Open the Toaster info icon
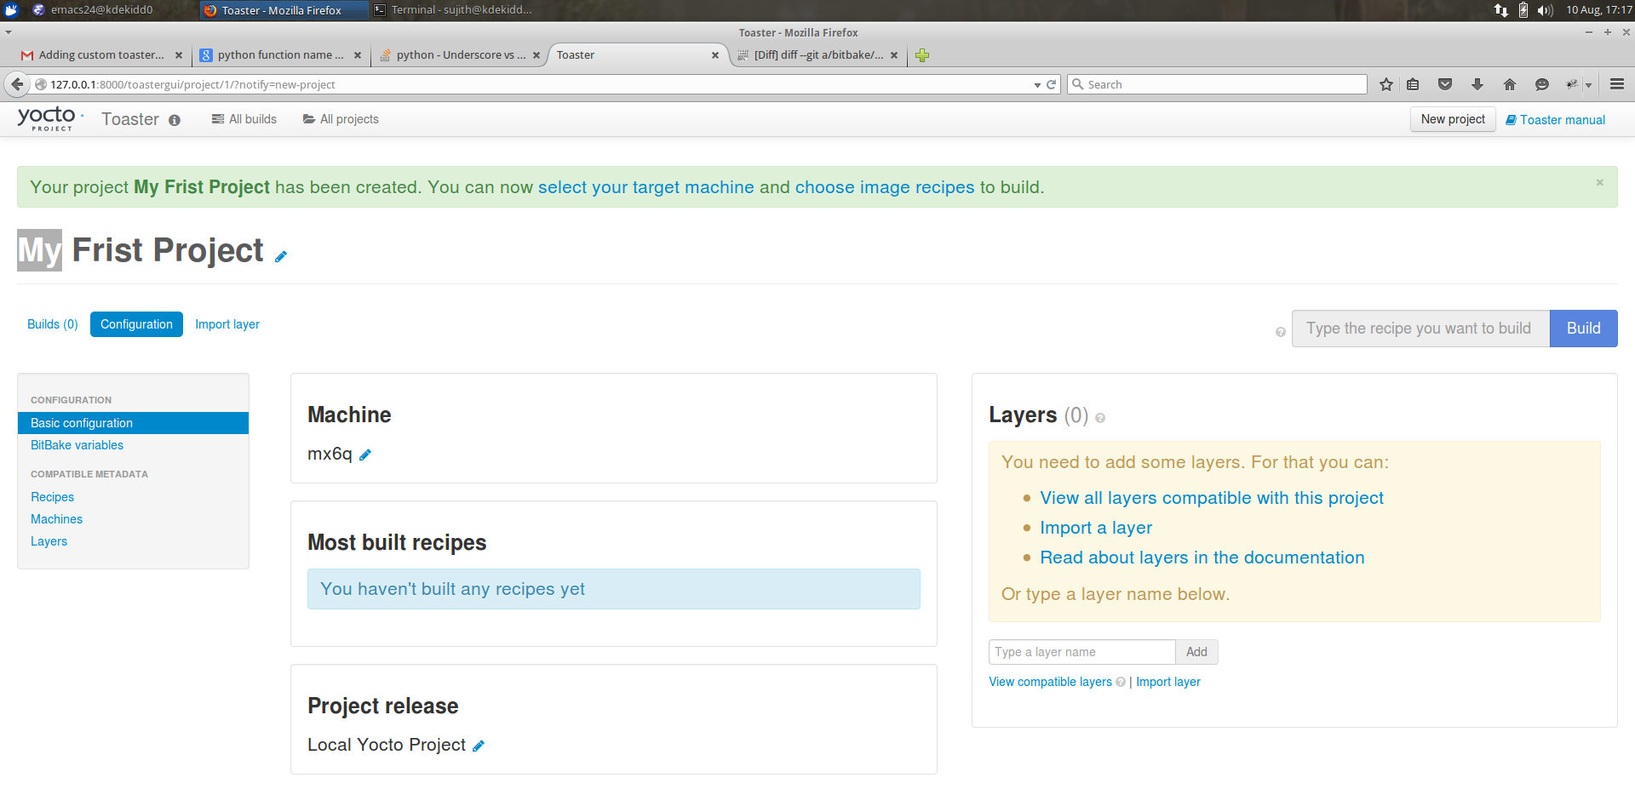1635x812 pixels. pos(175,120)
